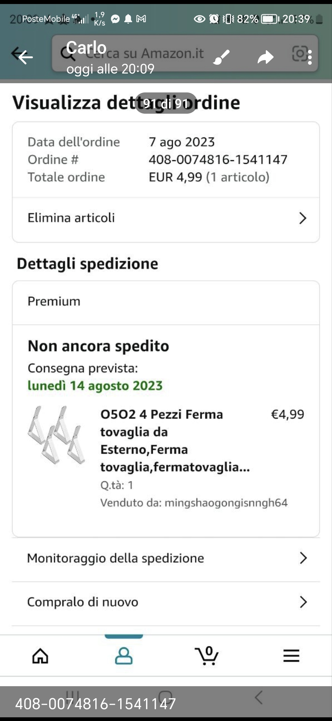The height and width of the screenshot is (721, 332).
Task: Tap the forward share arrow icon
Action: (265, 57)
